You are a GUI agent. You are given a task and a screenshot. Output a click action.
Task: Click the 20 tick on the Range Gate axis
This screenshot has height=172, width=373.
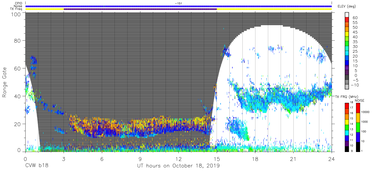coord(18,124)
